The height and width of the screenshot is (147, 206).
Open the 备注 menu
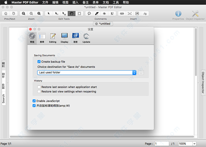tap(85, 2)
